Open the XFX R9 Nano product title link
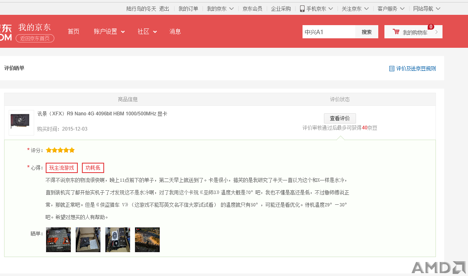 pyautogui.click(x=102, y=114)
